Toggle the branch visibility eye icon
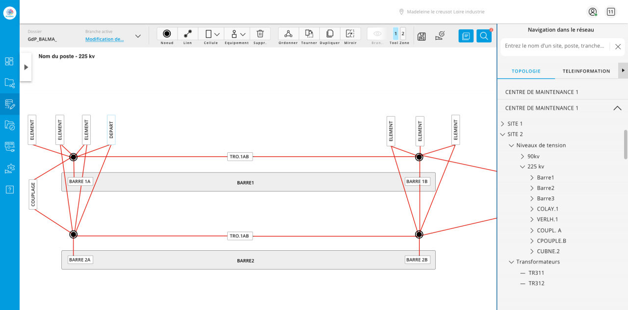This screenshot has height=310, width=628. tap(377, 34)
